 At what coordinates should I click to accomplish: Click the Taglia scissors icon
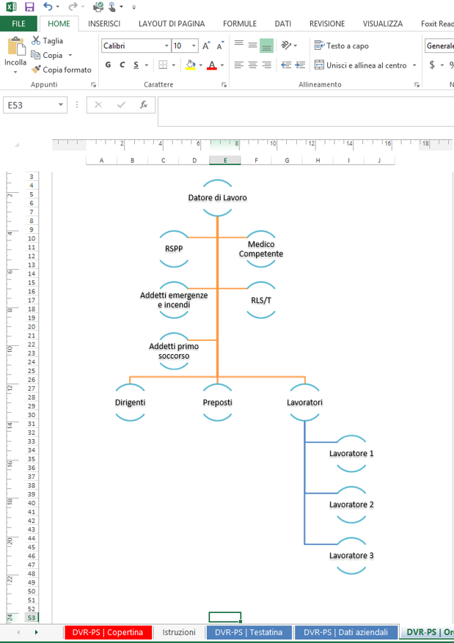(35, 41)
